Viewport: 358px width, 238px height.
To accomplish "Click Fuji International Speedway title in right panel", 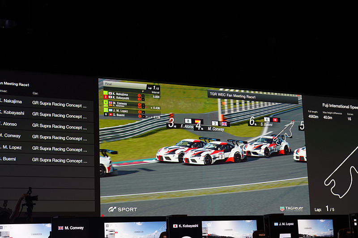I will [x=340, y=106].
